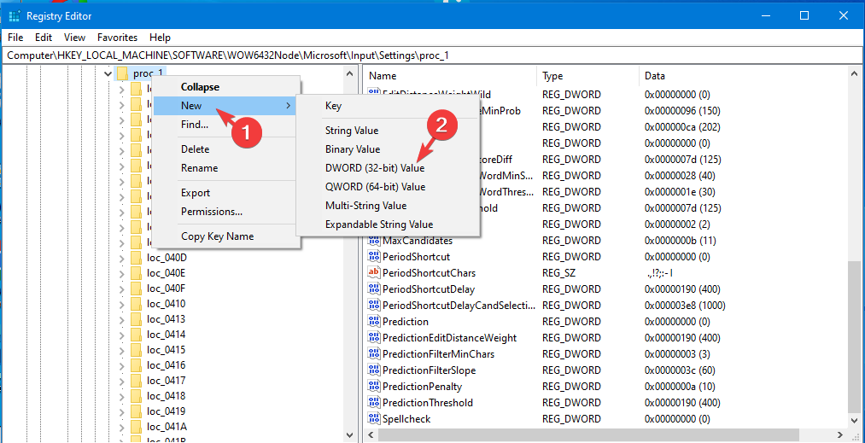
Task: Open the File menu
Action: (15, 38)
